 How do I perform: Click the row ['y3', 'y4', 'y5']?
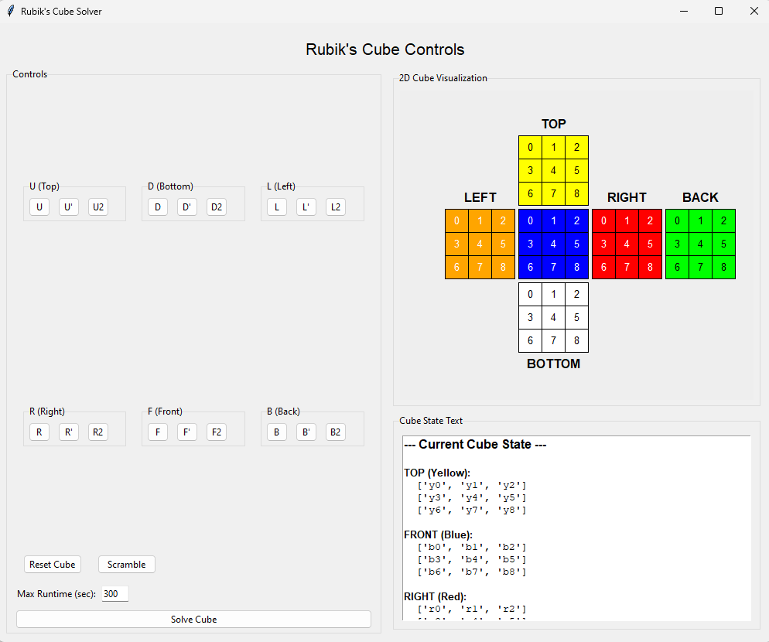tap(472, 498)
